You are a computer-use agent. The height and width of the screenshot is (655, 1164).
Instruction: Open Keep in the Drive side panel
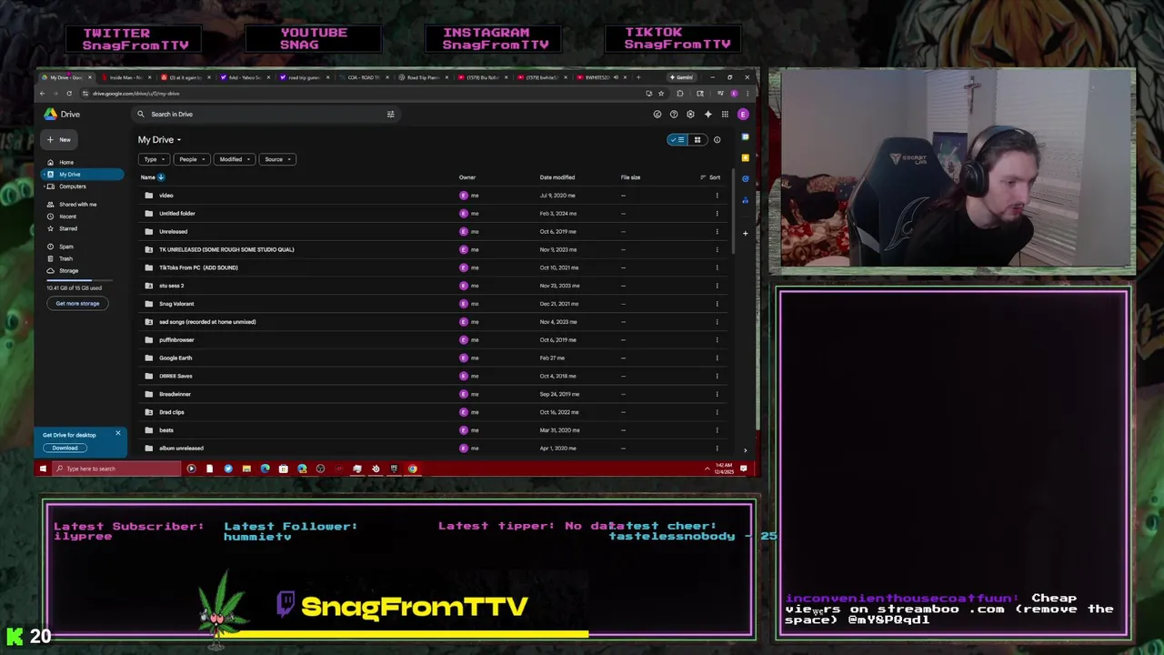[x=745, y=157]
